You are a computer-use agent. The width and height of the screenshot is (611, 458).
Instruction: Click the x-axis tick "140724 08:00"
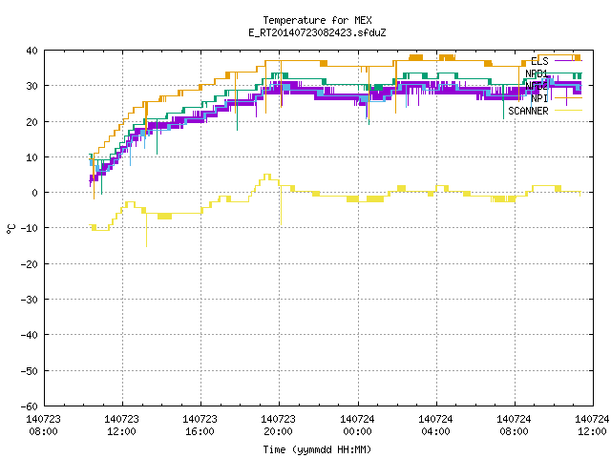tap(514, 426)
